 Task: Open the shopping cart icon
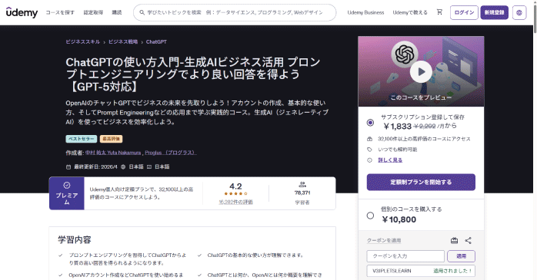[x=439, y=12]
